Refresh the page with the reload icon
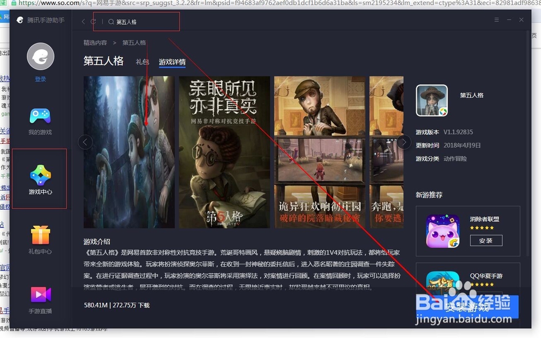Image resolution: width=541 pixels, height=338 pixels. [93, 22]
